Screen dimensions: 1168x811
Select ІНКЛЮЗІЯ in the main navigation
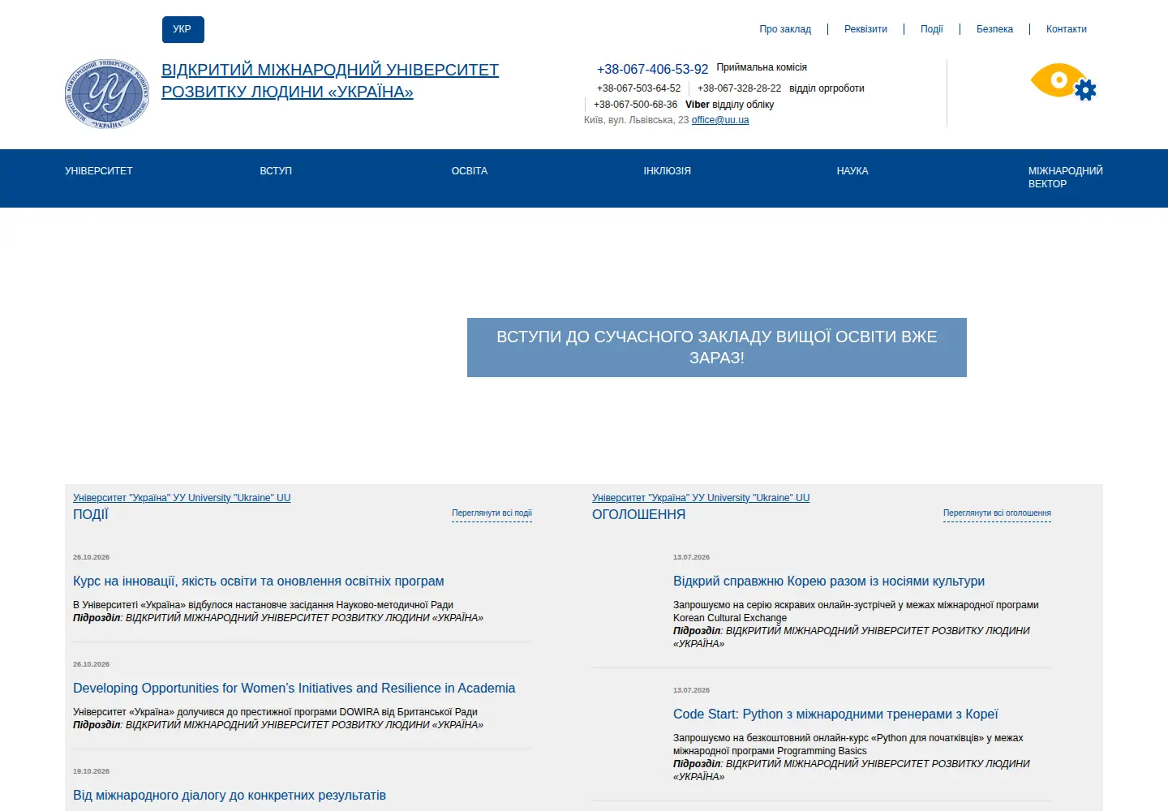click(668, 171)
